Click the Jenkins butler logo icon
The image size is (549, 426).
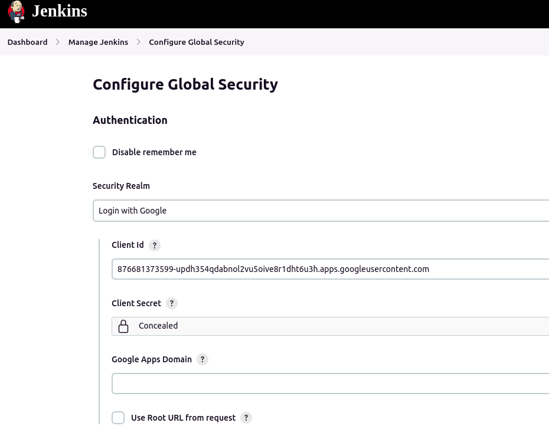click(x=17, y=11)
